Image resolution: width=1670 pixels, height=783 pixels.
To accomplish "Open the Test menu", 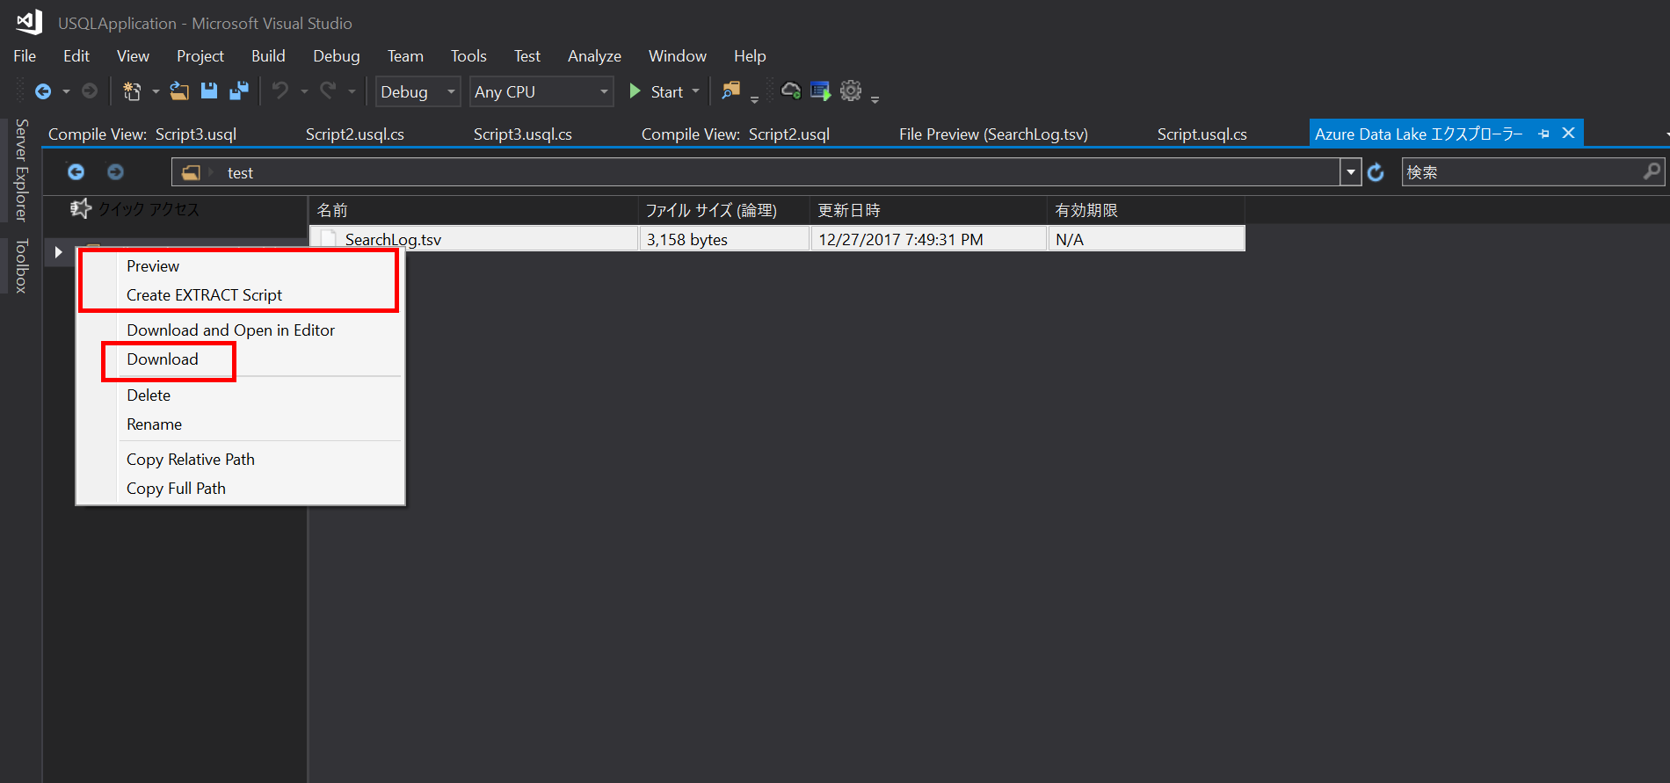I will pyautogui.click(x=527, y=56).
